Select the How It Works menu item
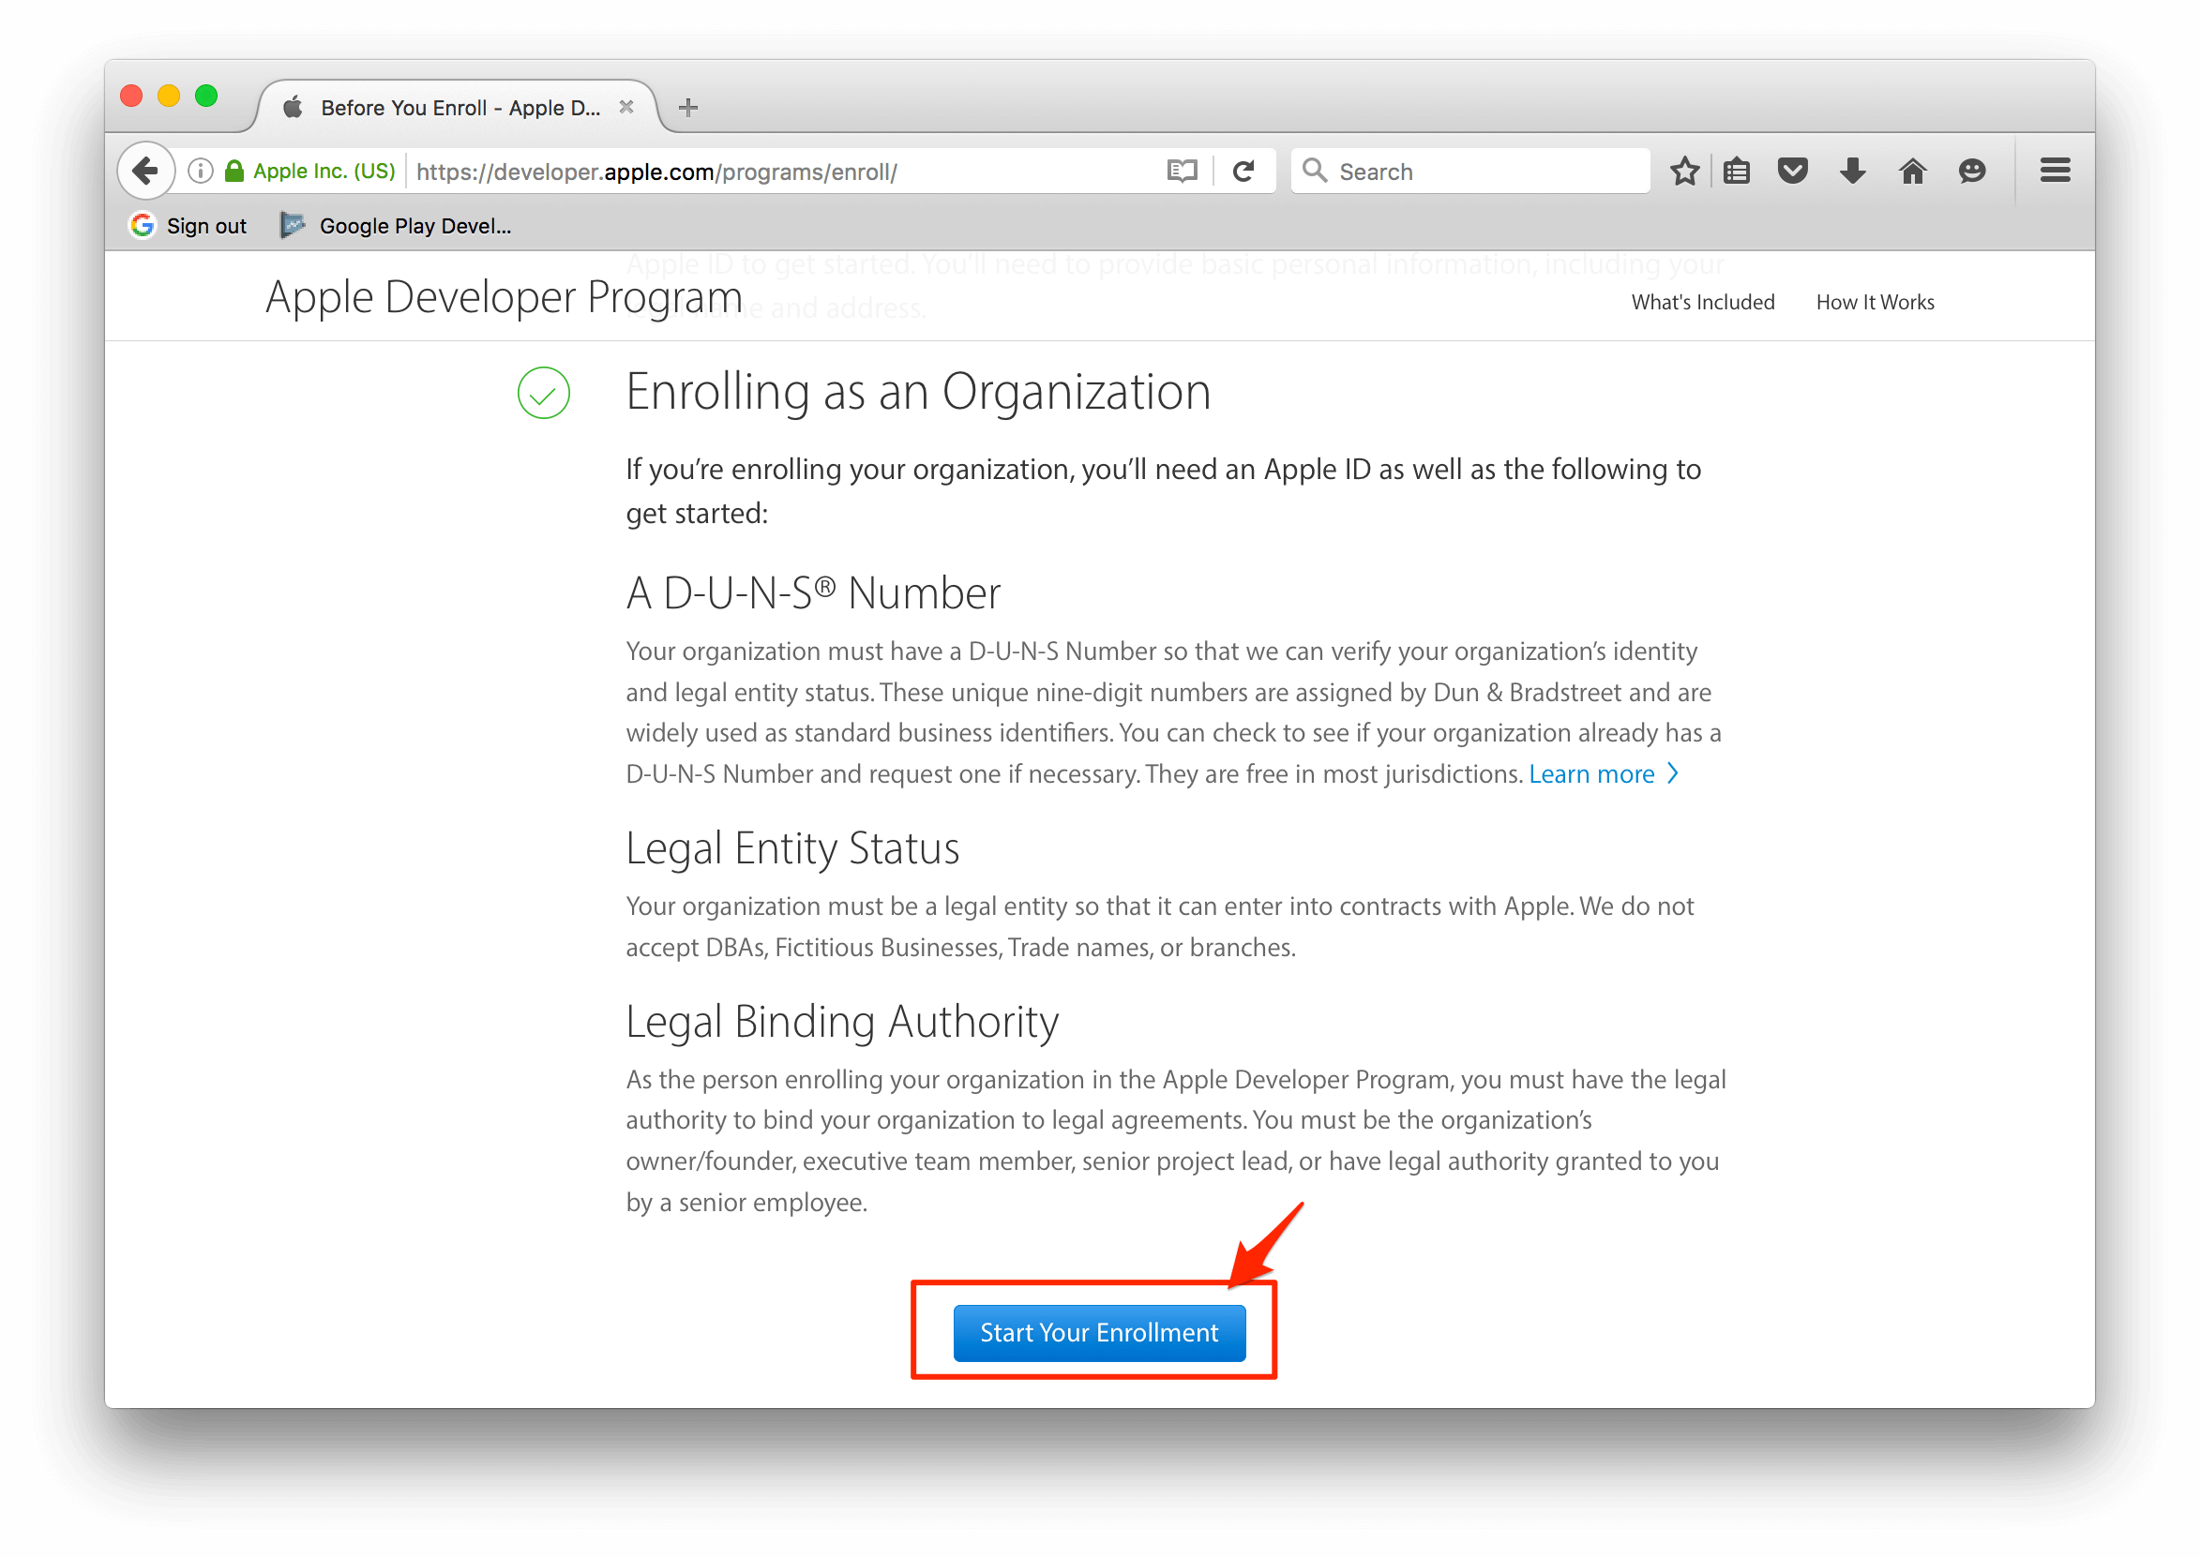The width and height of the screenshot is (2200, 1558). click(x=1876, y=304)
